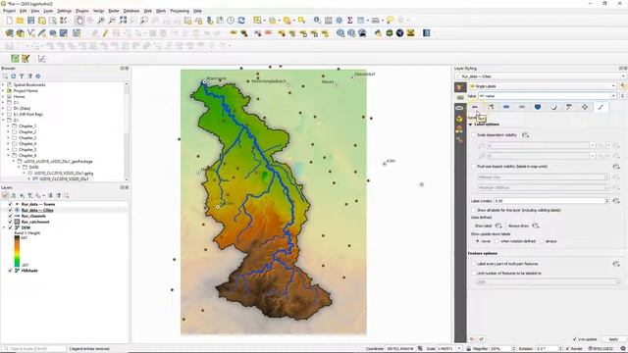Select 'when rotation defined' radio option
The image size is (628, 353).
point(497,241)
